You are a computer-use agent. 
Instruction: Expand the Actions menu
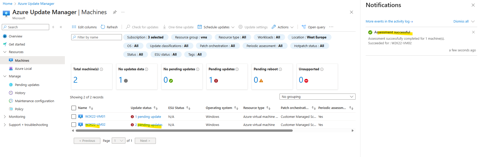pyautogui.click(x=283, y=27)
